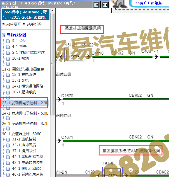Open 12-1 充电系统

[24, 74]
